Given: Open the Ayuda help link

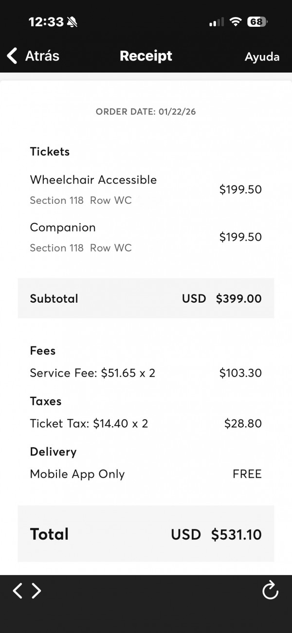Looking at the screenshot, I should click(x=262, y=57).
